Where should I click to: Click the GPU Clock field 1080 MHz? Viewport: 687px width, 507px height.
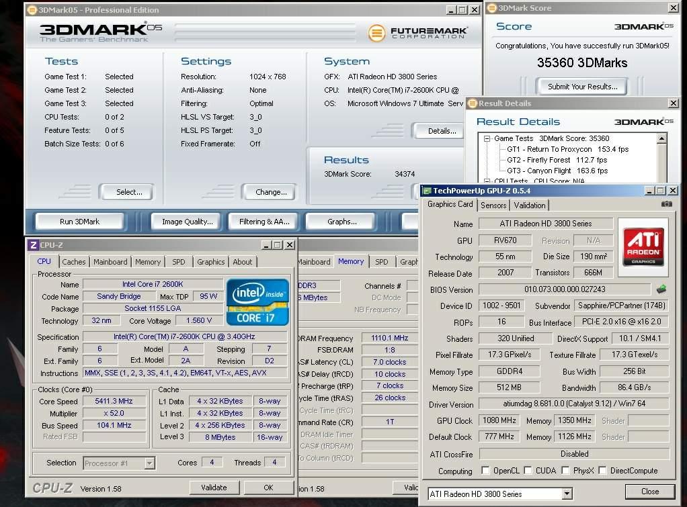pyautogui.click(x=499, y=420)
